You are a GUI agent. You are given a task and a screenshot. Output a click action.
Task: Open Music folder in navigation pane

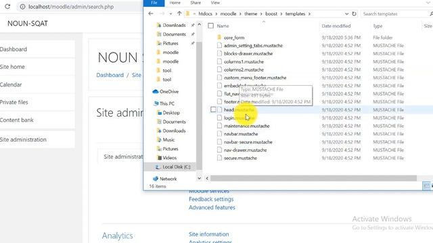click(166, 140)
